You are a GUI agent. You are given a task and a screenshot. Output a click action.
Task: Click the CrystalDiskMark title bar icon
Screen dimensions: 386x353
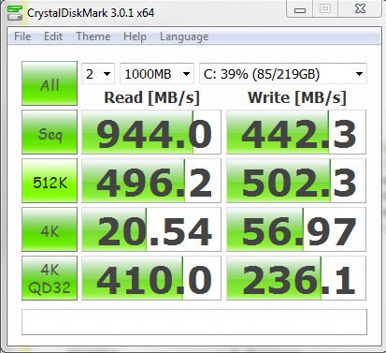tap(15, 13)
